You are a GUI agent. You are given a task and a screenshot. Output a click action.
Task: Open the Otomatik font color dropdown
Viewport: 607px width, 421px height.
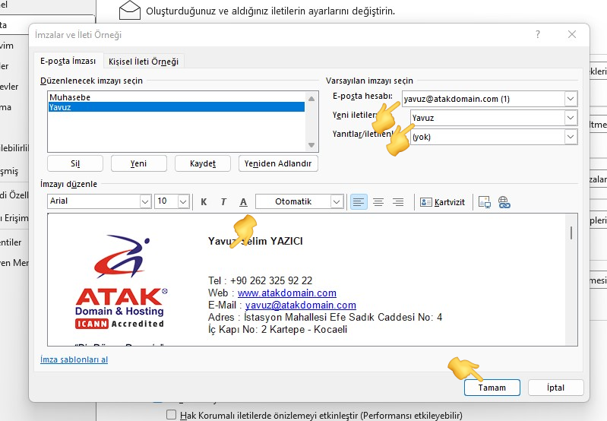coord(337,201)
